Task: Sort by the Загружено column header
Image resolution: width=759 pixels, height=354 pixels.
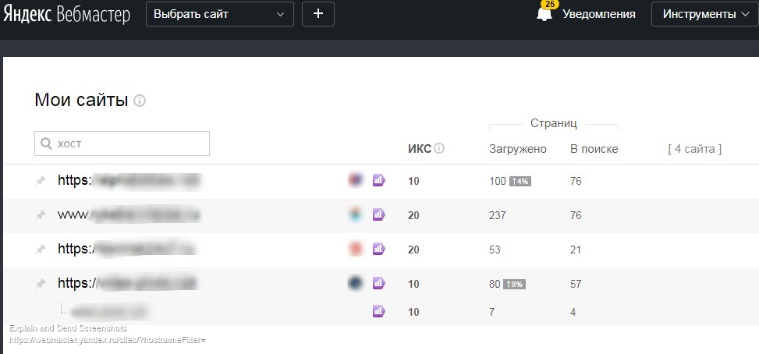Action: pos(517,149)
